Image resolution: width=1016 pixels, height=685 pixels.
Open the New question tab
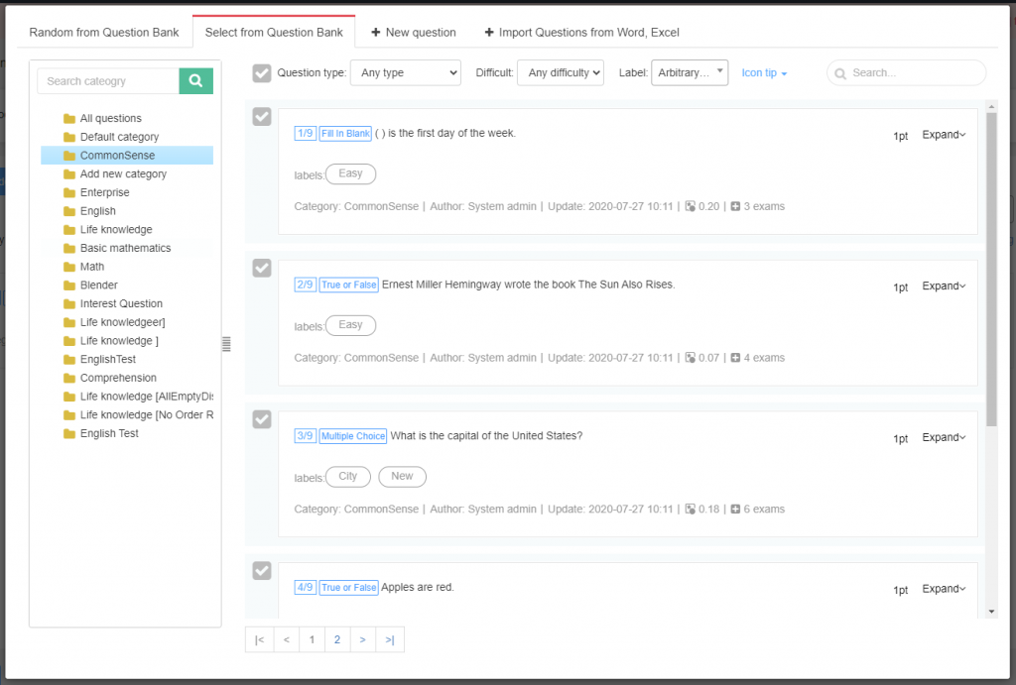[414, 33]
